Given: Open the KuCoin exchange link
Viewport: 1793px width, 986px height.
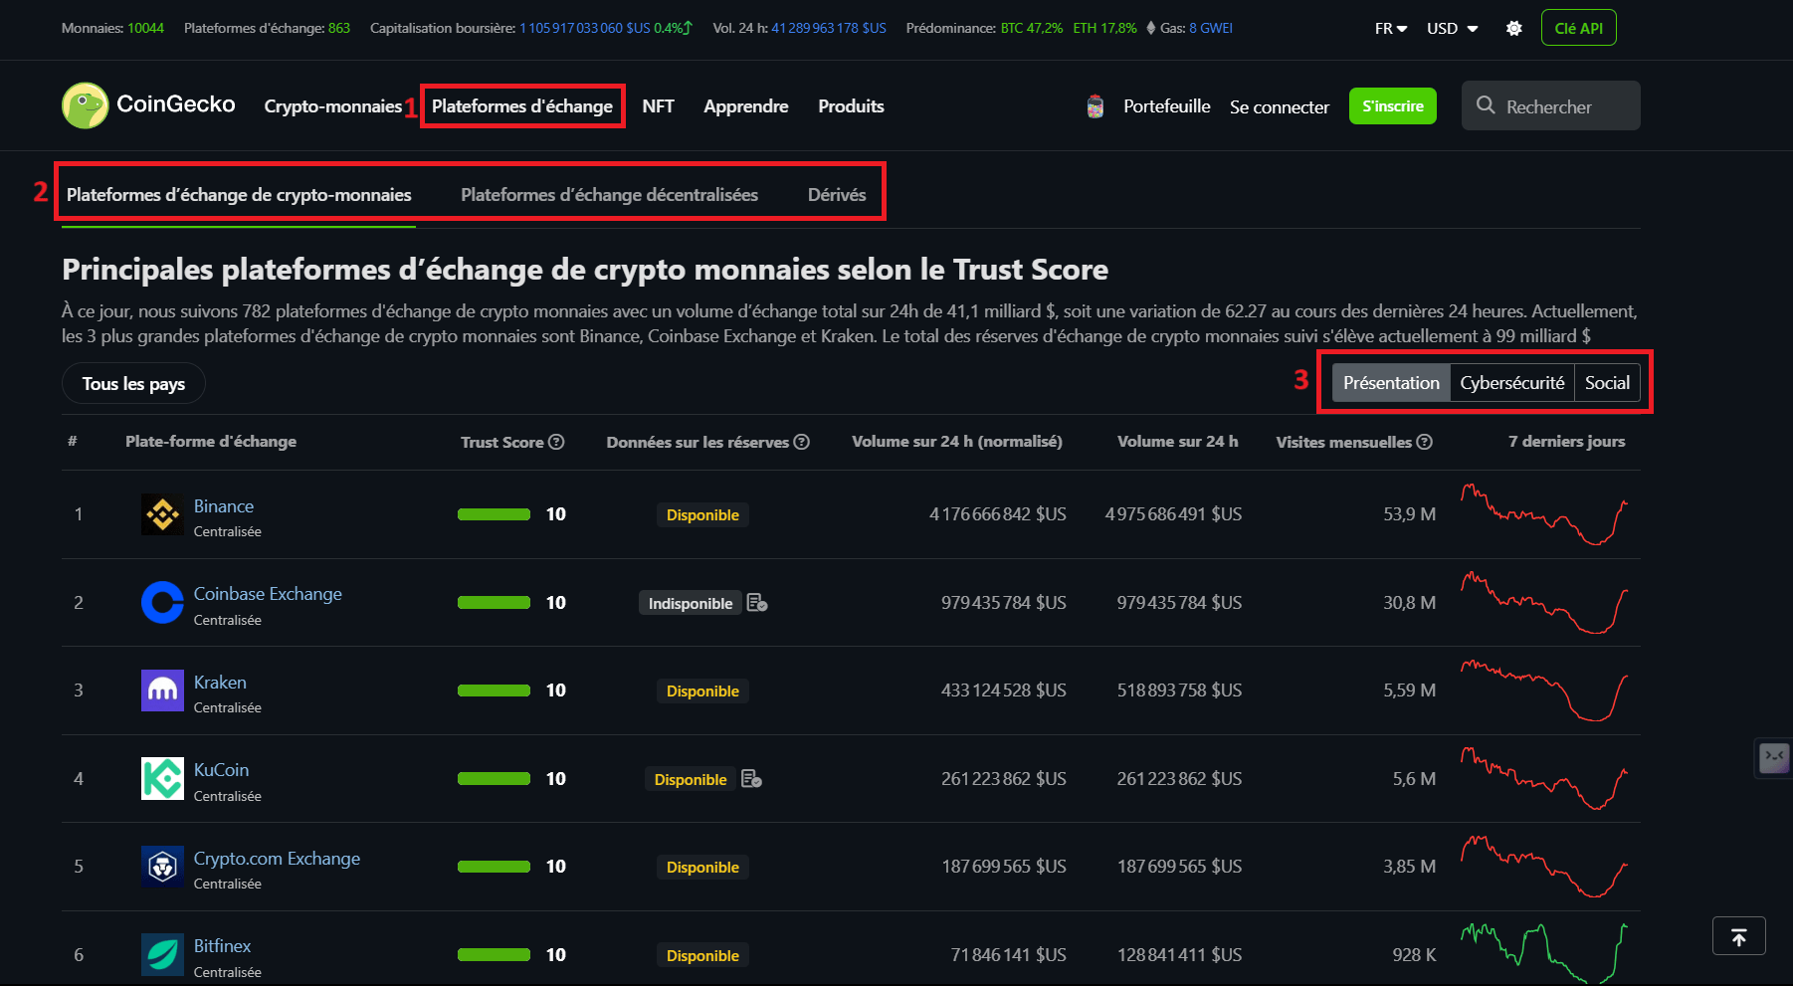Looking at the screenshot, I should coord(221,770).
